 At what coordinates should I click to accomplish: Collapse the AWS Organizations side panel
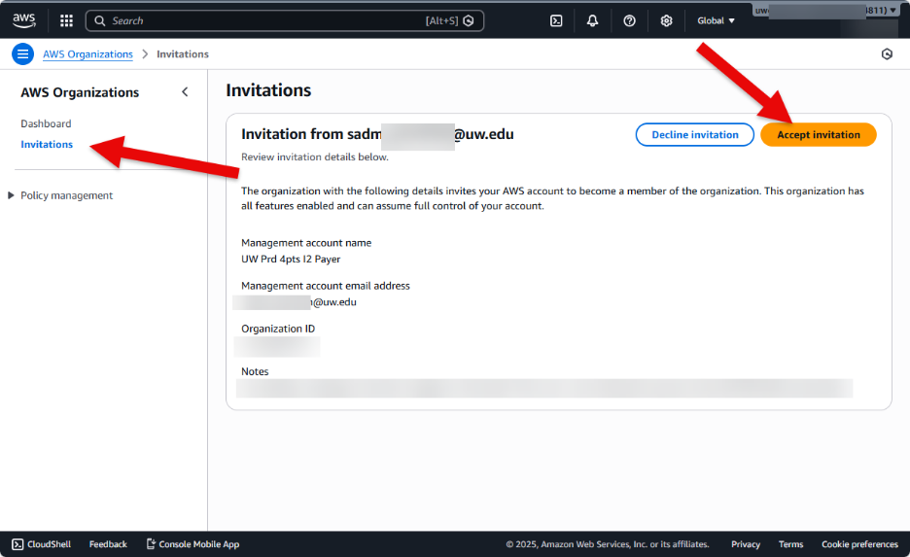pyautogui.click(x=185, y=91)
